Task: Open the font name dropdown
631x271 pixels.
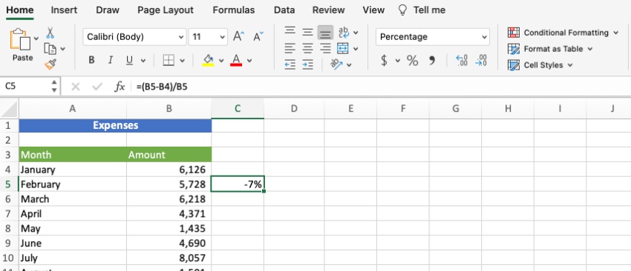Action: coord(181,37)
